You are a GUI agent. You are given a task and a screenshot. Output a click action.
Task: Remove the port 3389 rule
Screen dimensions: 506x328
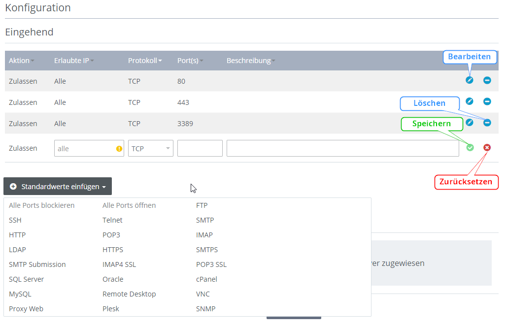pos(487,123)
